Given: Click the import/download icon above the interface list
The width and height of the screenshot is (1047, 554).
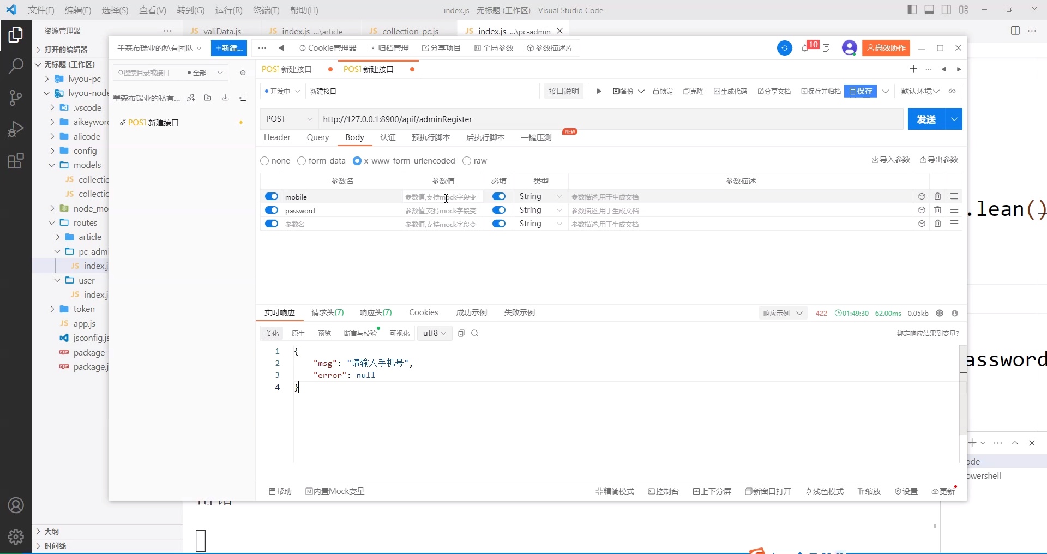Looking at the screenshot, I should [x=225, y=98].
